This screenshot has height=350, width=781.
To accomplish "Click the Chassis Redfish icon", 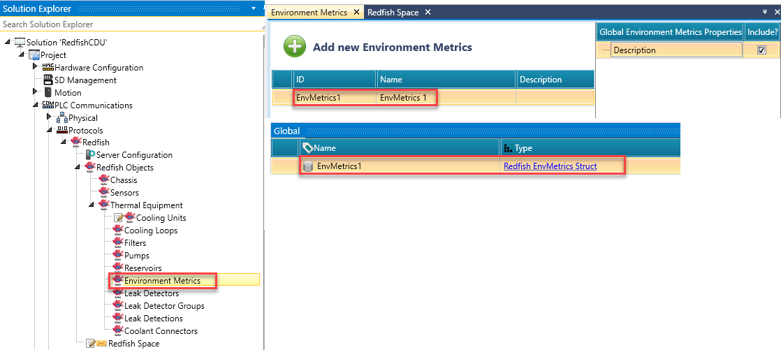I will coord(104,180).
